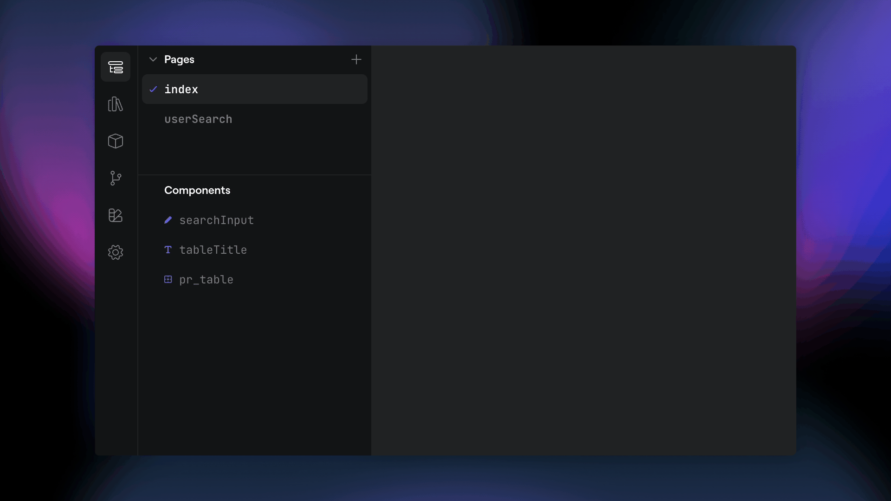
Task: Select the tableTitle component
Action: coord(213,250)
